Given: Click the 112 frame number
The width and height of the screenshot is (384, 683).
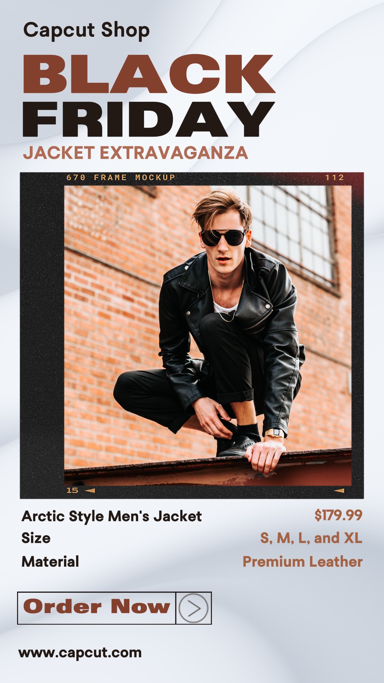Looking at the screenshot, I should point(335,178).
